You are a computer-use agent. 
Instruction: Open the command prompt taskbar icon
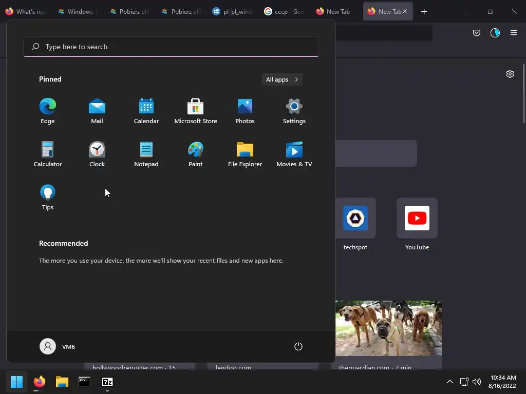click(84, 382)
